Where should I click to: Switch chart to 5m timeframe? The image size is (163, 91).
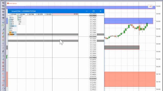[x=3, y=6]
